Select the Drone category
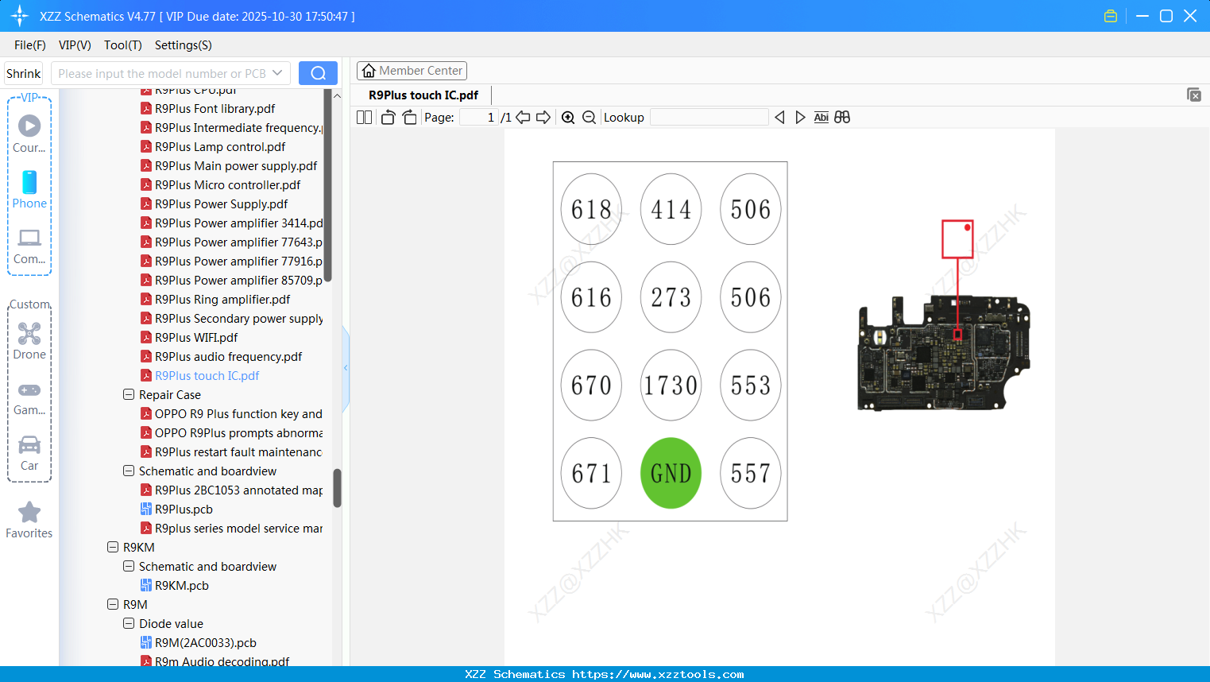Image resolution: width=1210 pixels, height=682 pixels. pos(29,341)
